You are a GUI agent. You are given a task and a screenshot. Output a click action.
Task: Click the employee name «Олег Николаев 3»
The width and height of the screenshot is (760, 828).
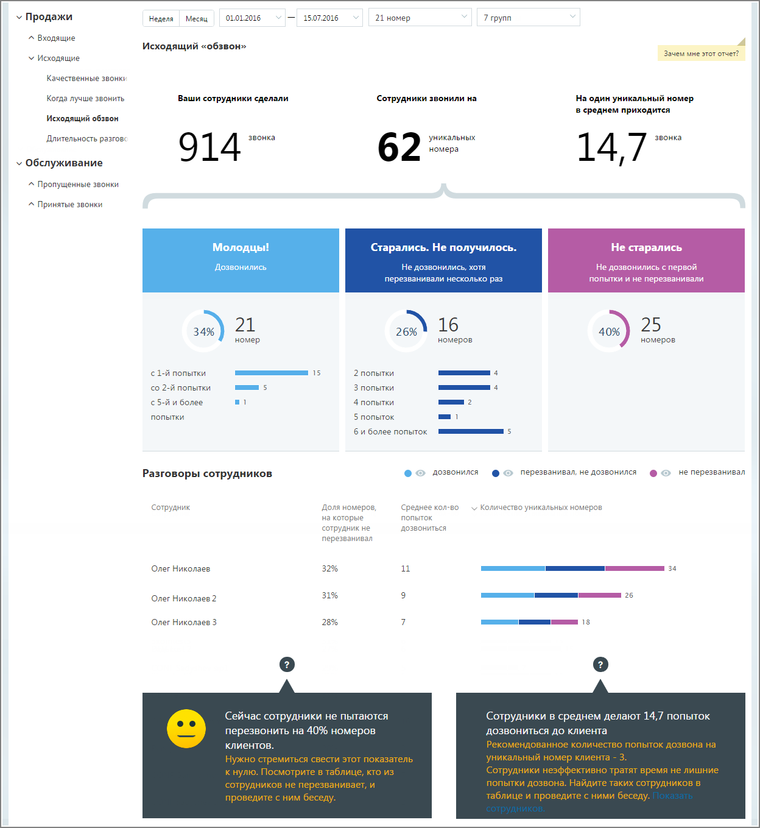click(x=184, y=622)
